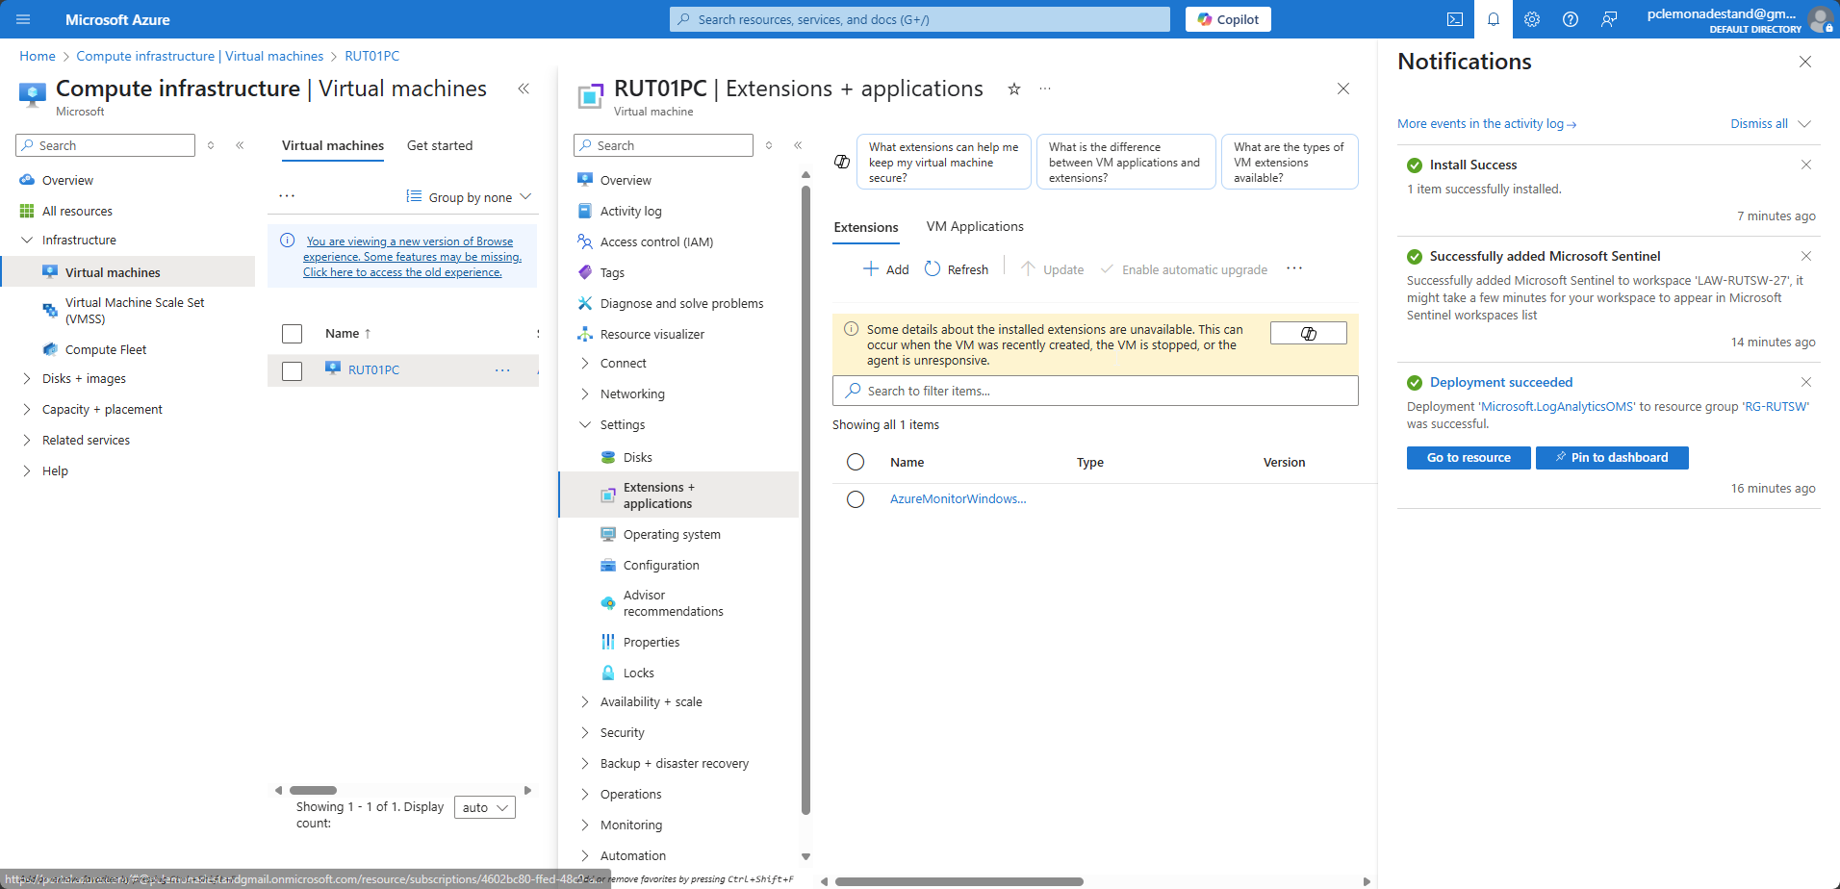Open the Group by none dropdown
Viewport: 1840px width, 889px height.
[x=470, y=196]
